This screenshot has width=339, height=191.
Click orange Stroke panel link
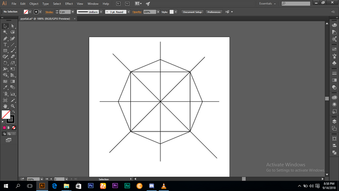coord(49,12)
